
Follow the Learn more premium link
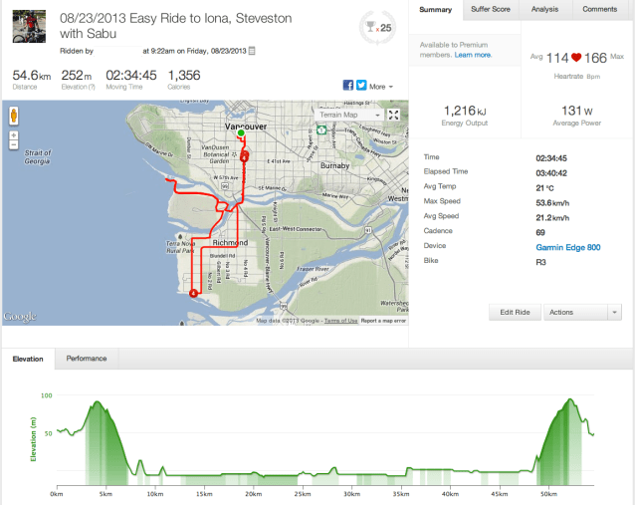471,56
